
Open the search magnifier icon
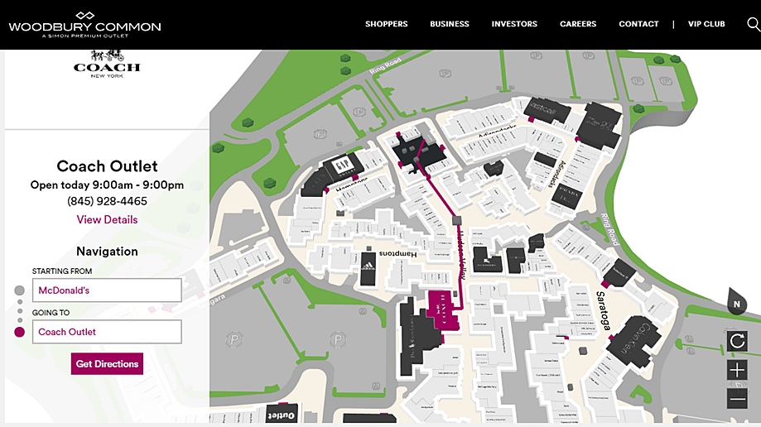(x=754, y=24)
